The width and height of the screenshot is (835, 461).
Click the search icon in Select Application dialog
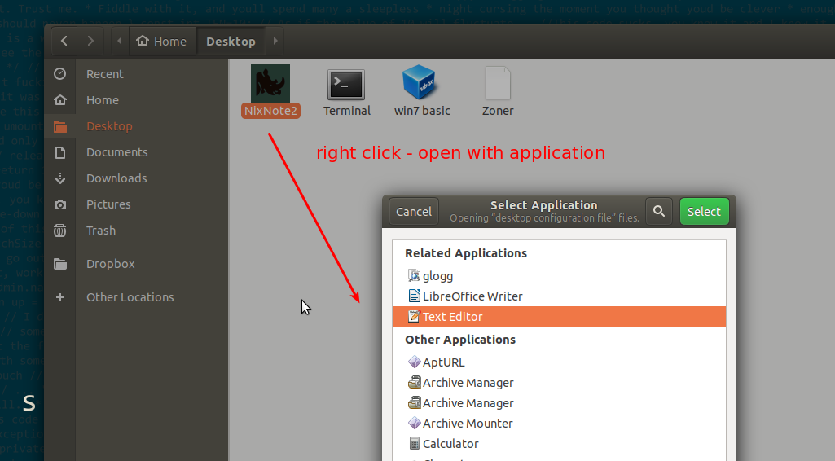click(658, 212)
